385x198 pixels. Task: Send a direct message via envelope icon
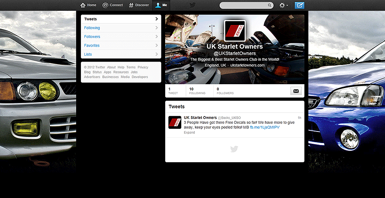tap(296, 91)
